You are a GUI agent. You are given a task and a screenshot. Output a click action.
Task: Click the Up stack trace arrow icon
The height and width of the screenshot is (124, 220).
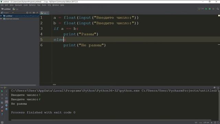click(7, 91)
